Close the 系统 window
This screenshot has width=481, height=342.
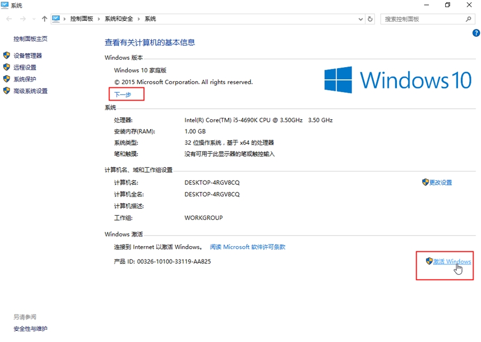469,5
